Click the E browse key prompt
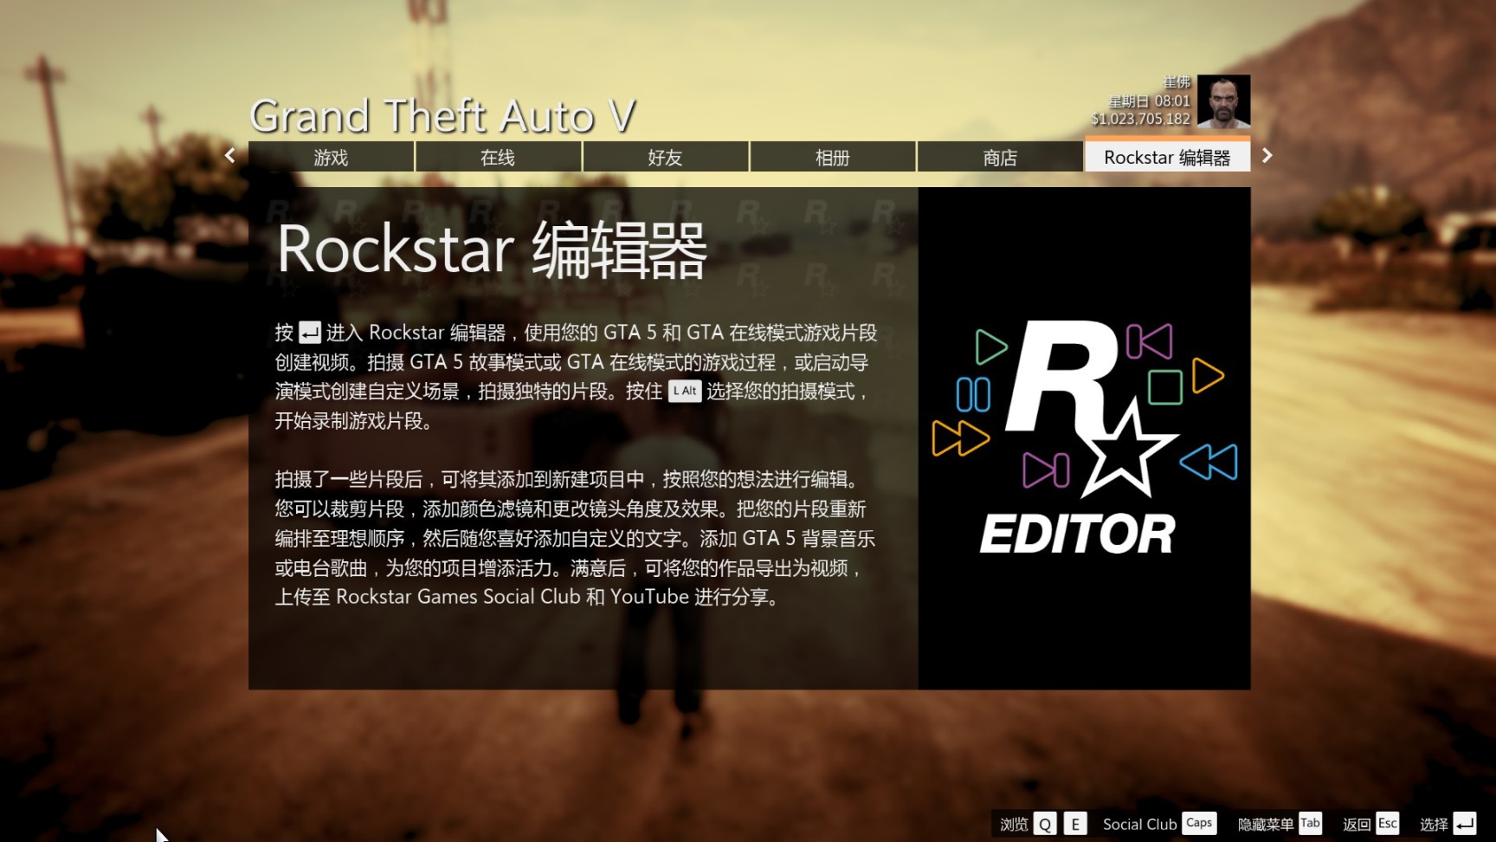The height and width of the screenshot is (842, 1496). point(1075,824)
